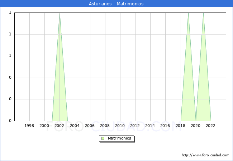The height and width of the screenshot is (161, 233).
Task: Select the 2000 year label on axis
Action: 44,126
